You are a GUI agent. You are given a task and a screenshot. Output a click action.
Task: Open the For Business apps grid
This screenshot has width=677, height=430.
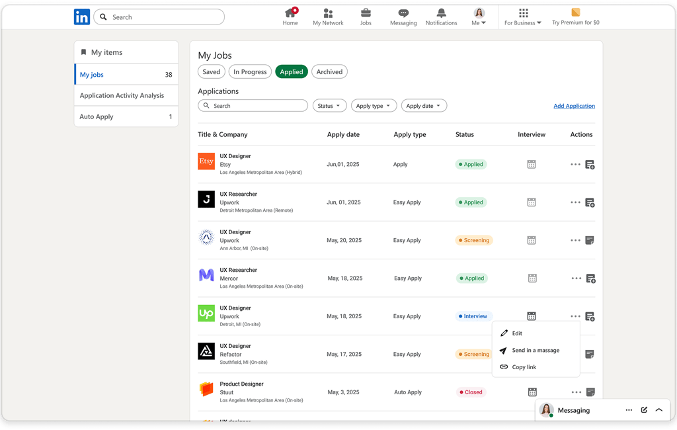click(524, 13)
